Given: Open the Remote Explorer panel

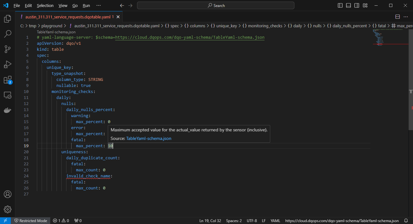Looking at the screenshot, I should point(7,95).
